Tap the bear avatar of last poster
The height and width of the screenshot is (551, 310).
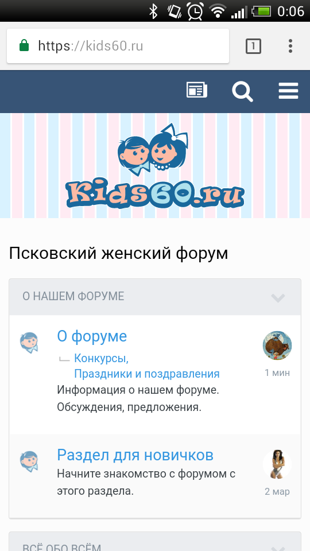277,346
